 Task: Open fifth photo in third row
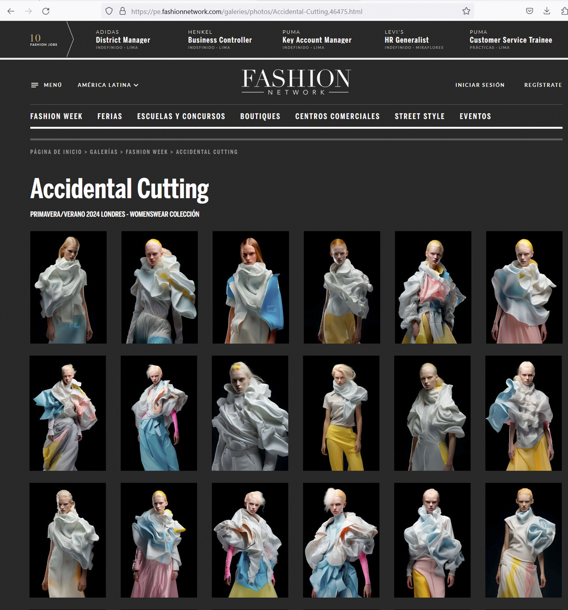coord(432,540)
